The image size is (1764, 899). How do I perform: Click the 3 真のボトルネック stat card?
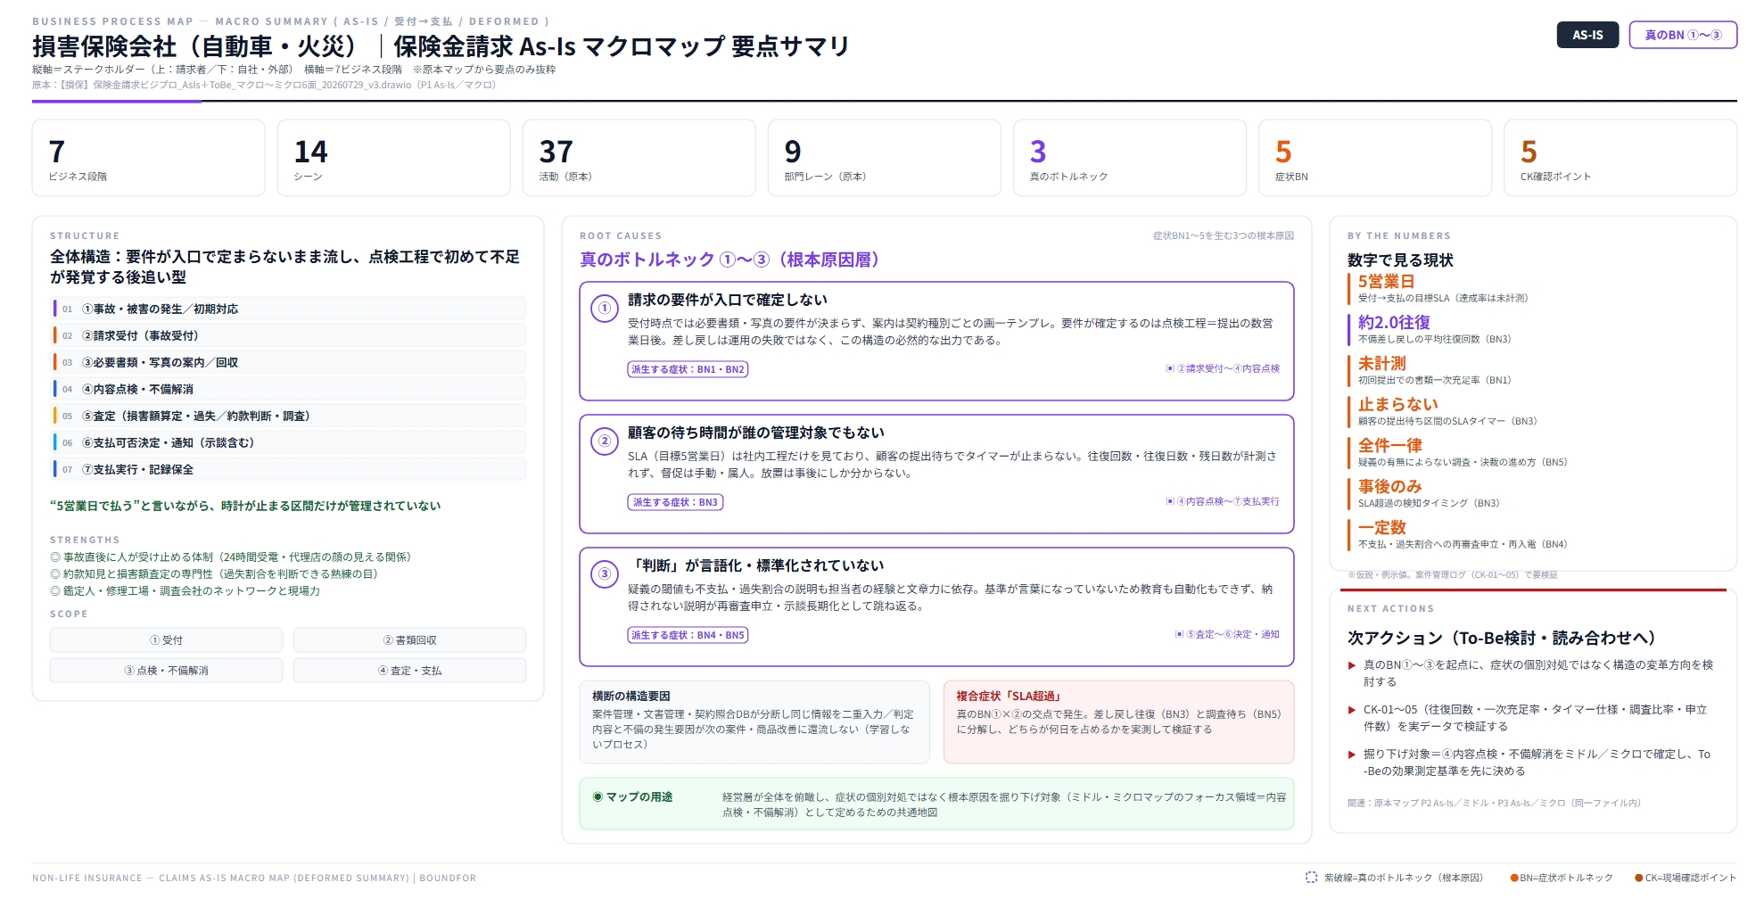[x=1130, y=158]
